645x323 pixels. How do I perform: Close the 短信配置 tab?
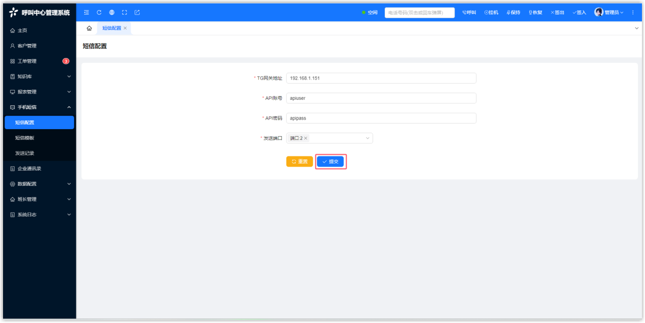click(125, 28)
